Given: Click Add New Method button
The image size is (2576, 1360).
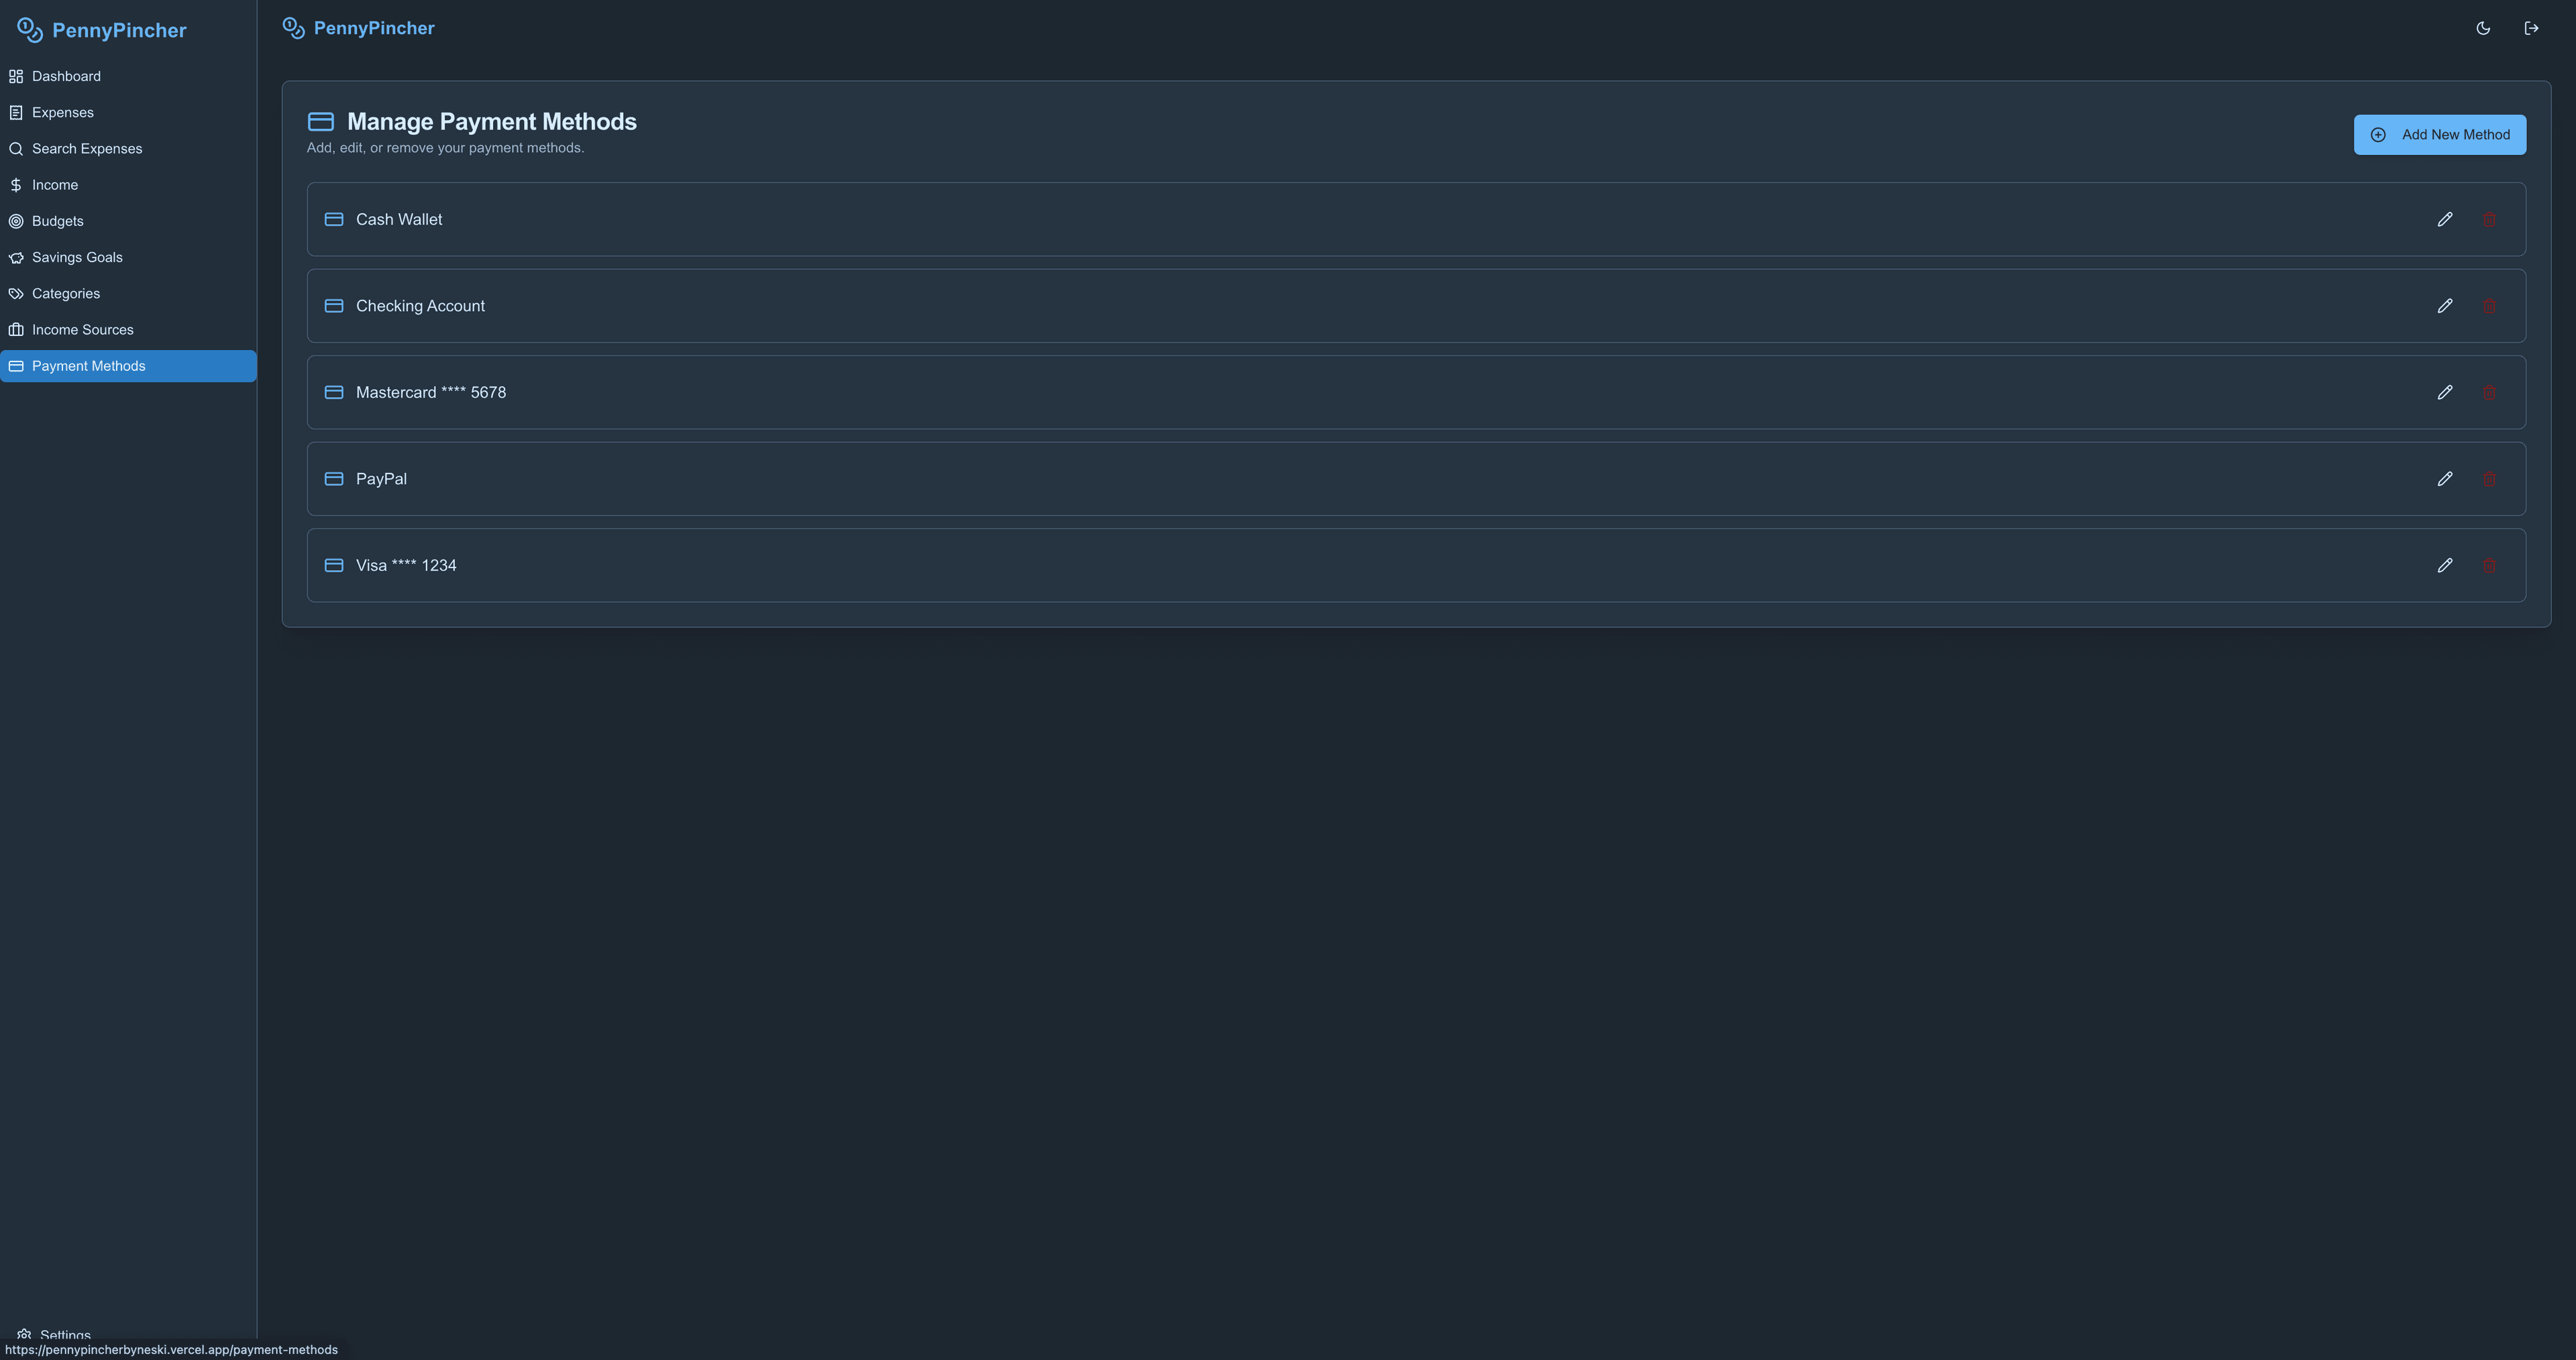Looking at the screenshot, I should point(2439,135).
